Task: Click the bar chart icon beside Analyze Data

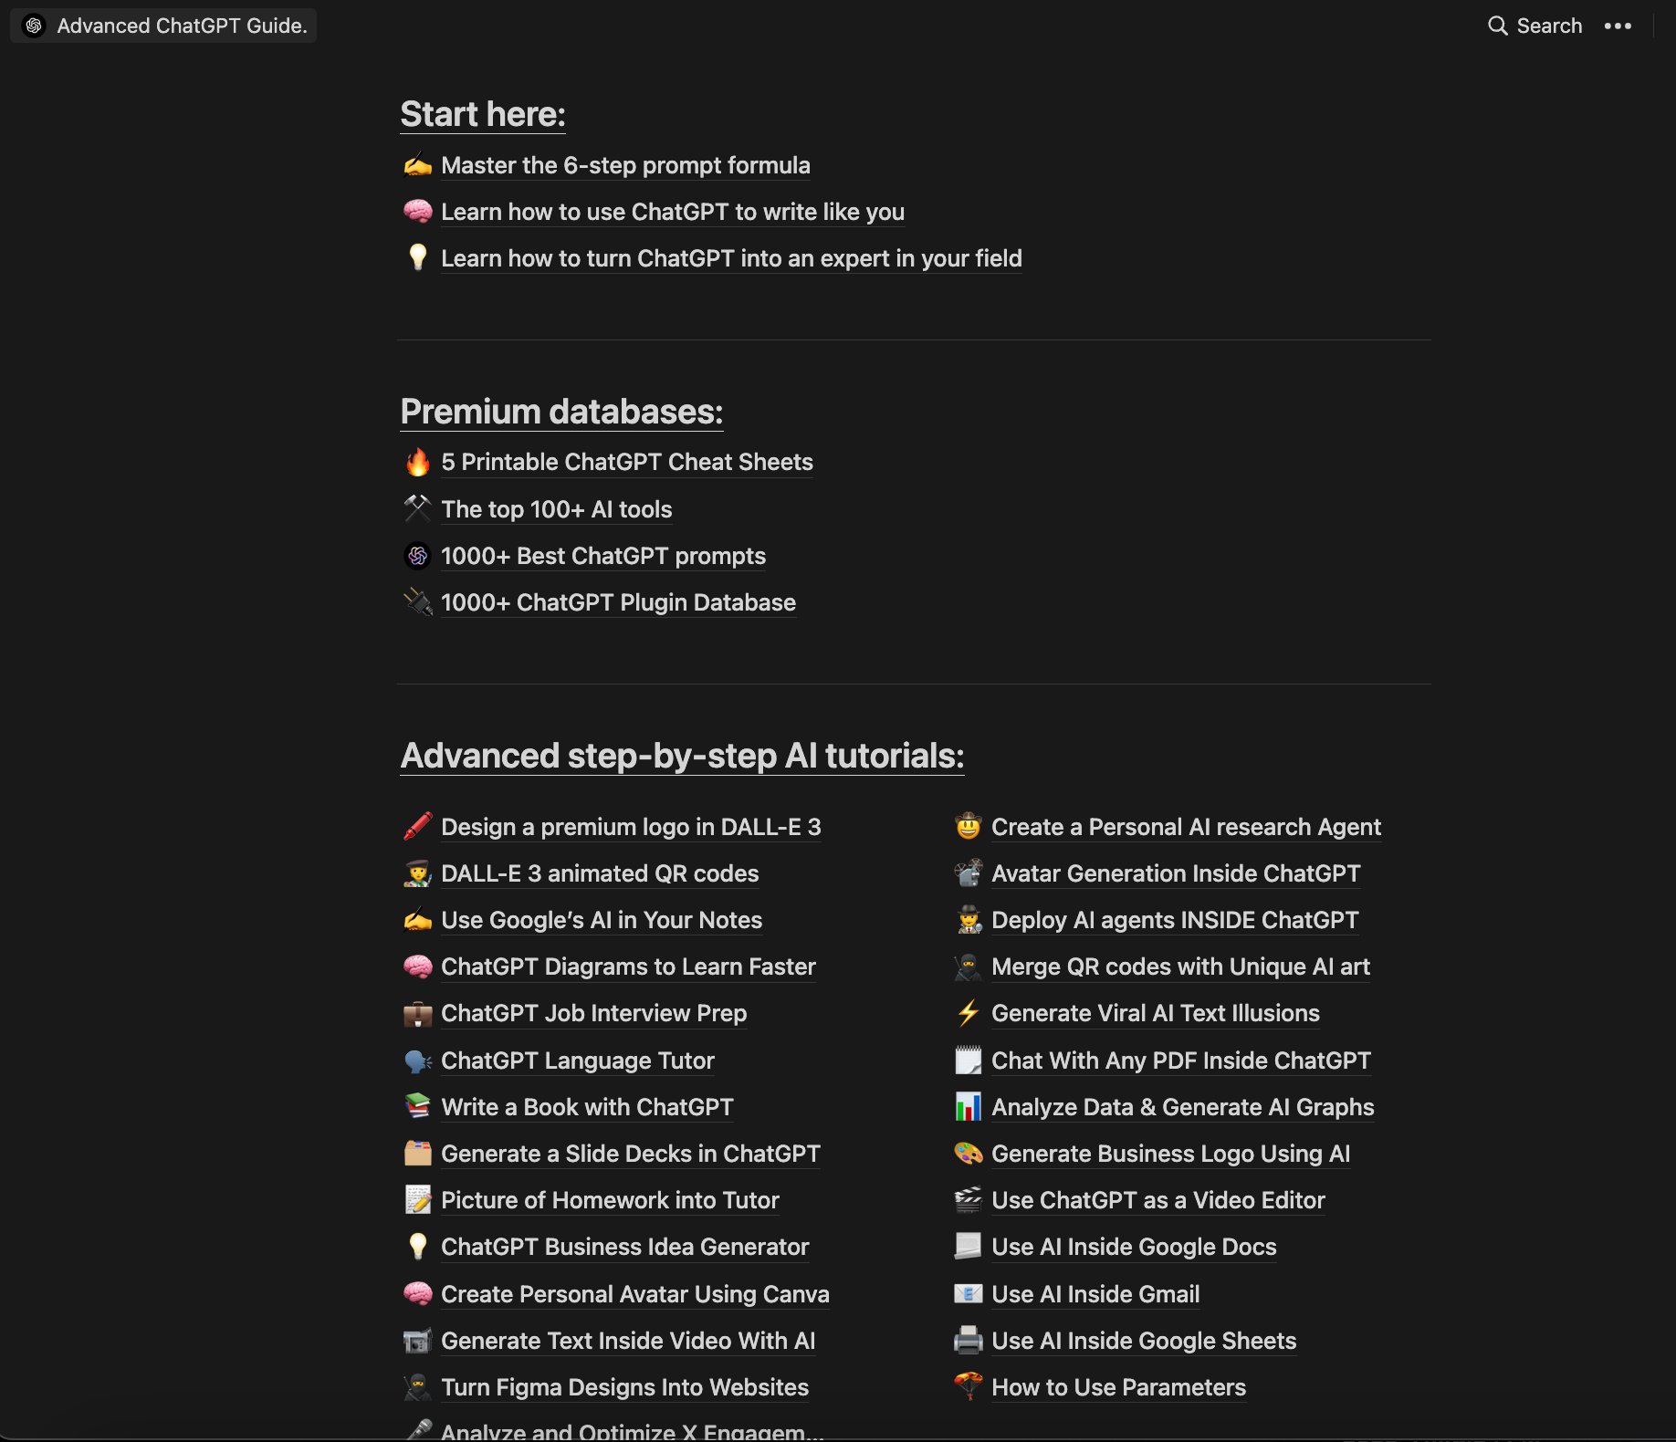Action: coord(969,1107)
